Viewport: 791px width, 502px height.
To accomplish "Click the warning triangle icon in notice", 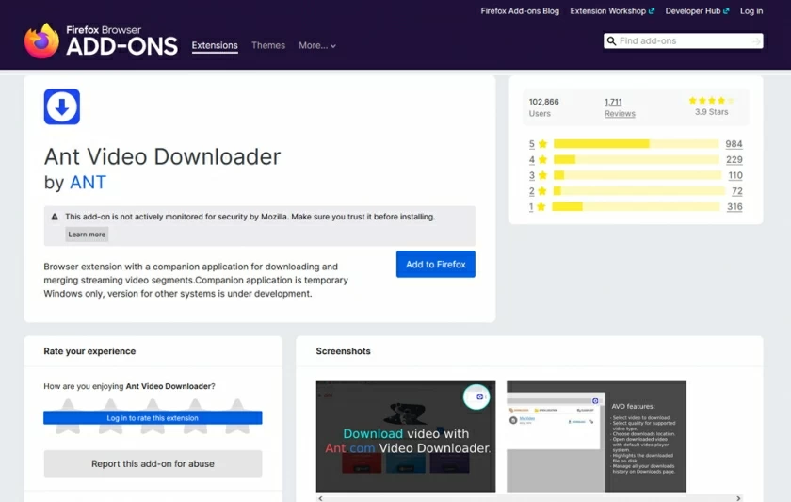I will click(55, 217).
